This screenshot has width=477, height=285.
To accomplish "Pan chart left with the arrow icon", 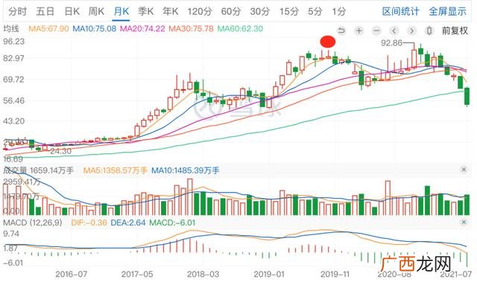I will 394,31.
